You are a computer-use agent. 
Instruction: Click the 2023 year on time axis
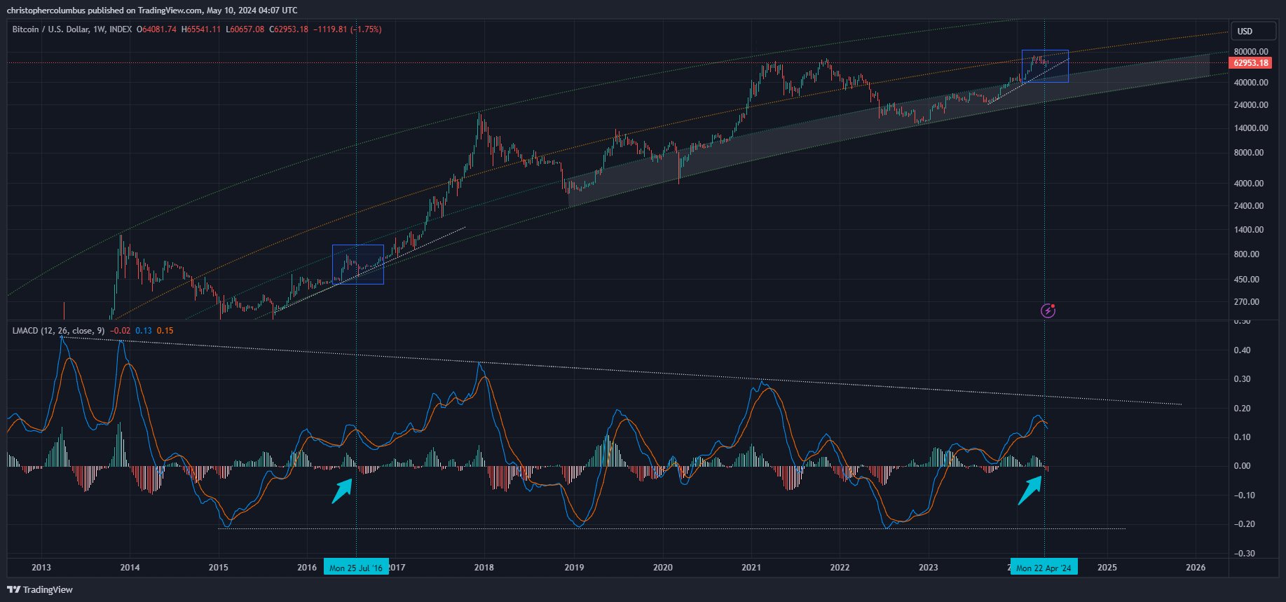(x=929, y=567)
